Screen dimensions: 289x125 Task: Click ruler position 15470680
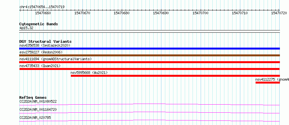click(x=122, y=13)
